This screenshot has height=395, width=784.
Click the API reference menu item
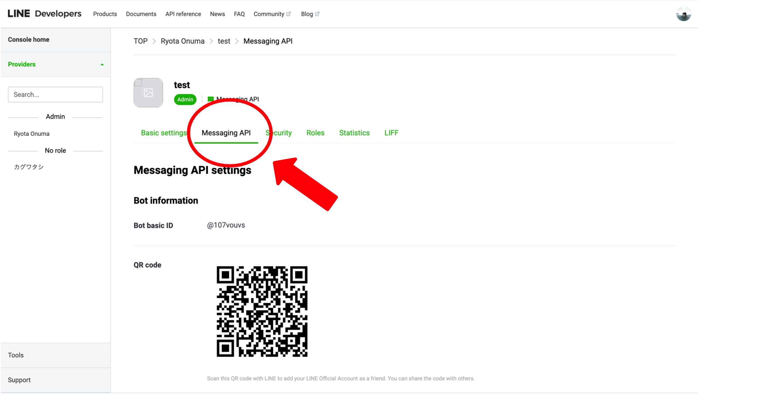(x=183, y=14)
